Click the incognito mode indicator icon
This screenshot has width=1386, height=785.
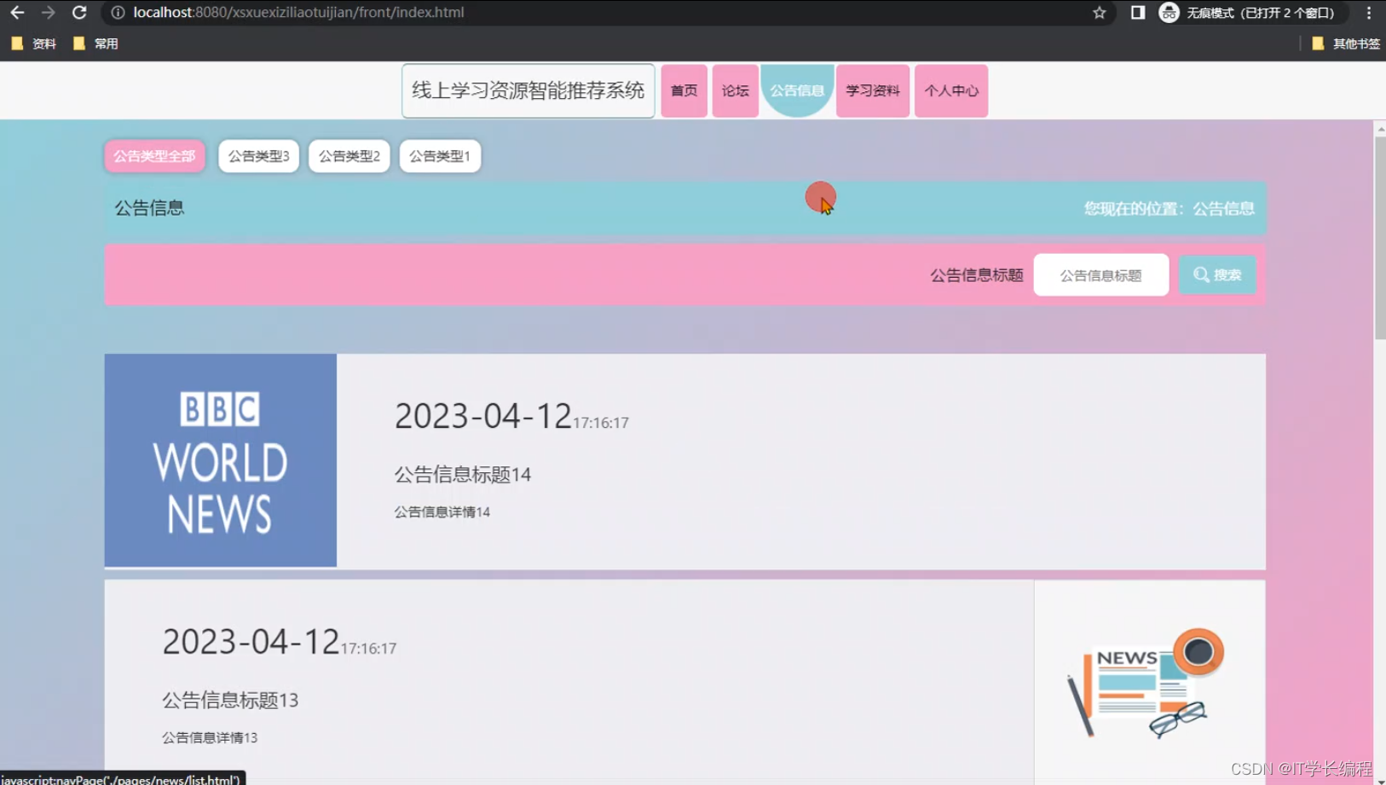pos(1169,13)
